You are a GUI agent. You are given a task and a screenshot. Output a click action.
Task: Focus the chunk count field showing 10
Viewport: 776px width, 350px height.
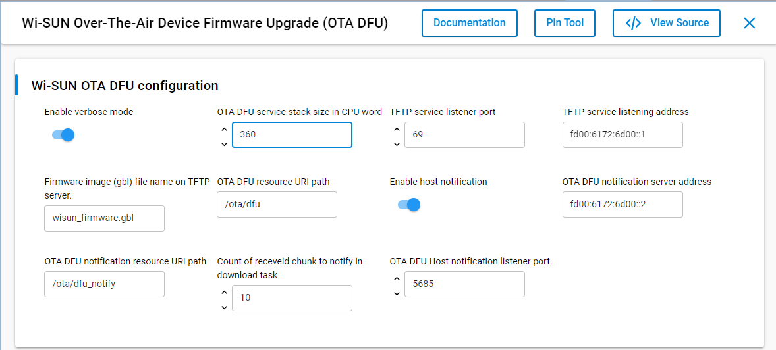click(x=292, y=297)
